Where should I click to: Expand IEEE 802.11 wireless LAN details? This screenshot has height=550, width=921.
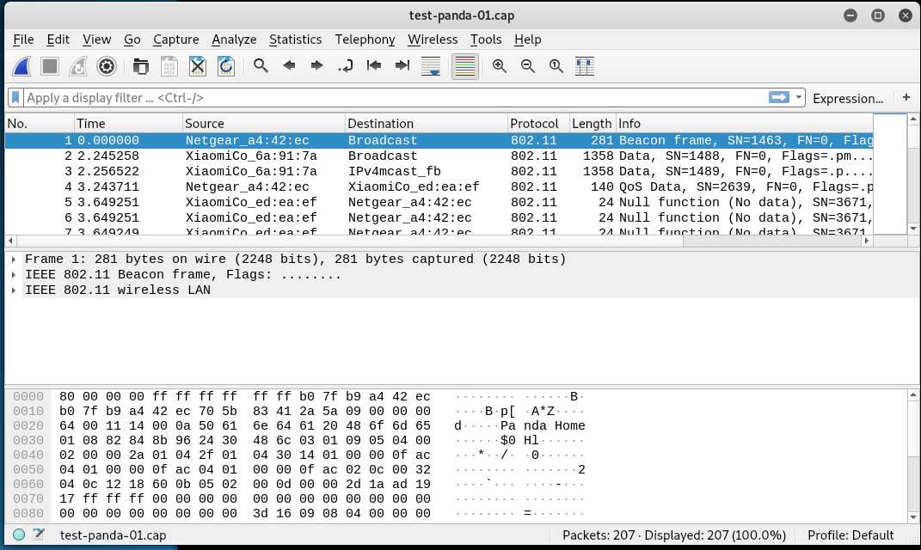[14, 290]
